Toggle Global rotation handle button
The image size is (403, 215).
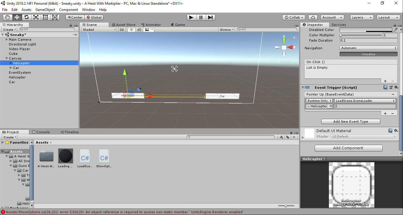pos(94,17)
